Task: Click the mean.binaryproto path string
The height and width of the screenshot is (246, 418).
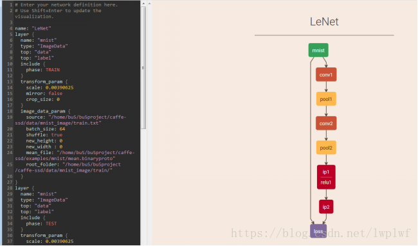Action: click(x=75, y=155)
